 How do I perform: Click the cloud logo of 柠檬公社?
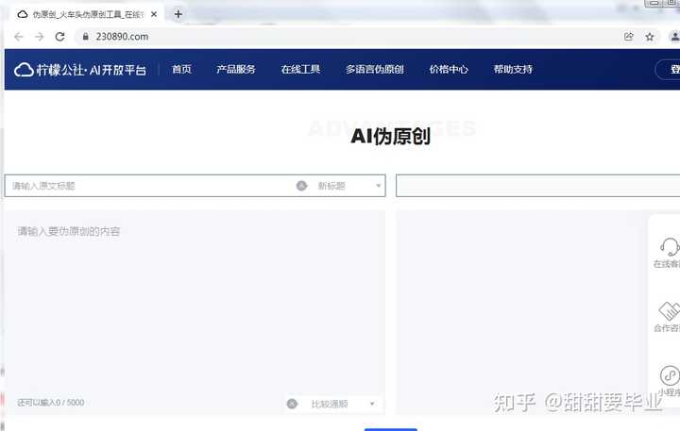(x=24, y=69)
